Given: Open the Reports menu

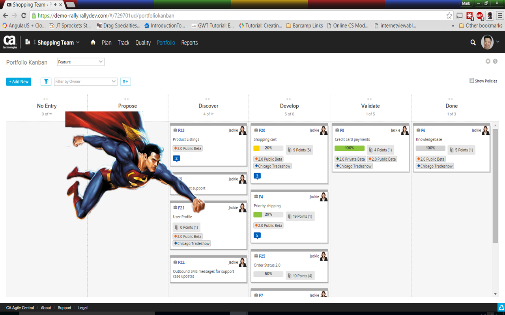Looking at the screenshot, I should pyautogui.click(x=189, y=43).
